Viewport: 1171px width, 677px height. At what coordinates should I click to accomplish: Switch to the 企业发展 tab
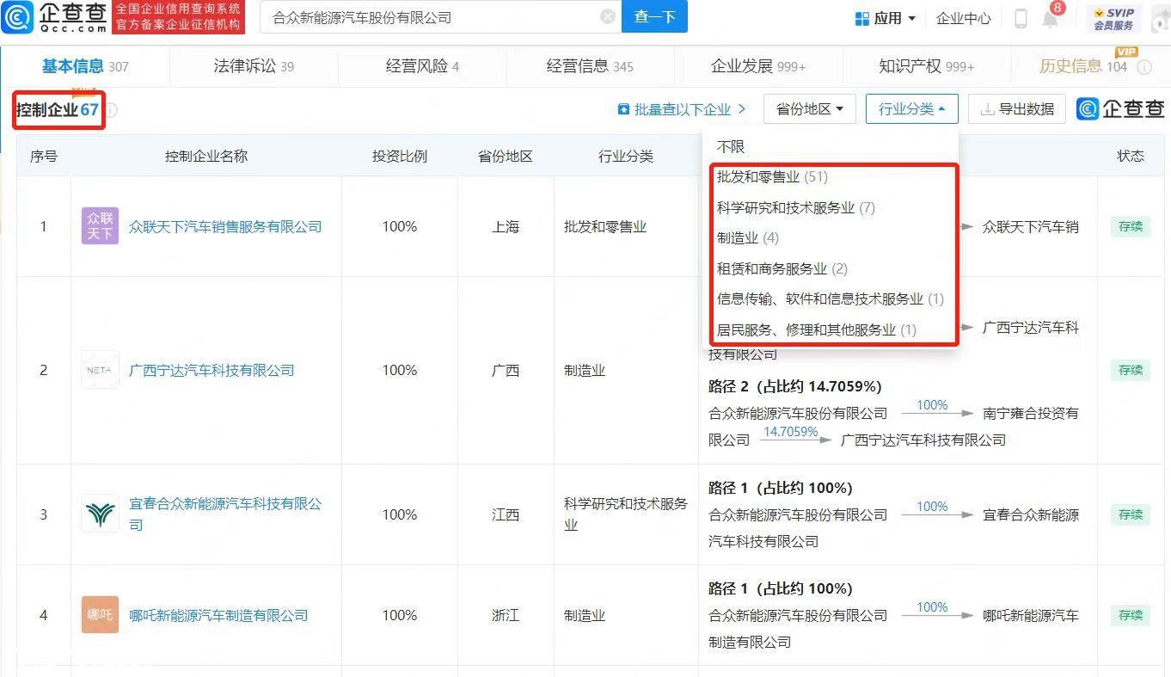pyautogui.click(x=758, y=66)
